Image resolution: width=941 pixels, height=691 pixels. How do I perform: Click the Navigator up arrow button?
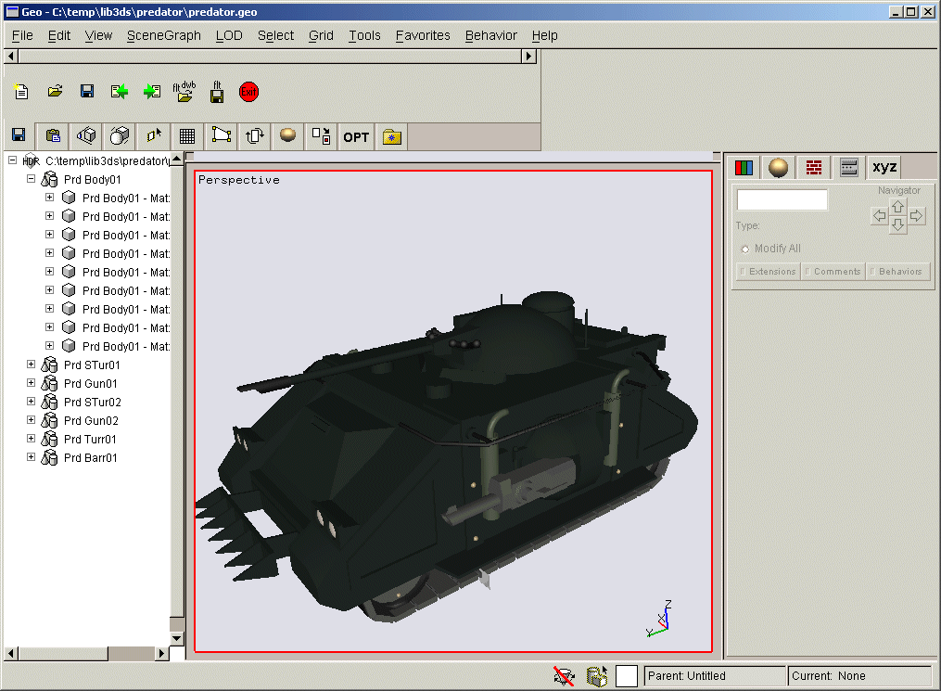pyautogui.click(x=897, y=206)
